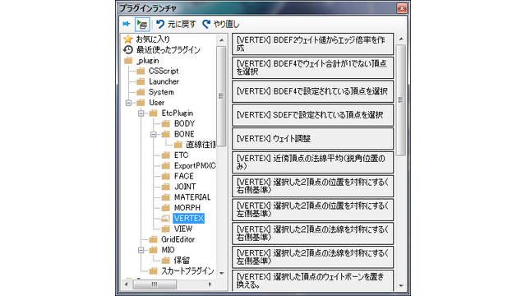This screenshot has width=526, height=296.
Task: Run 2頂点の位置を対称にする(左側基準) plugin
Action: [312, 210]
